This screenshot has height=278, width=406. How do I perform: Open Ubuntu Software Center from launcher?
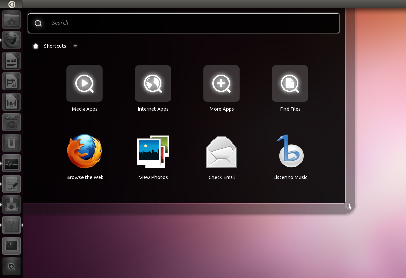coord(12,122)
